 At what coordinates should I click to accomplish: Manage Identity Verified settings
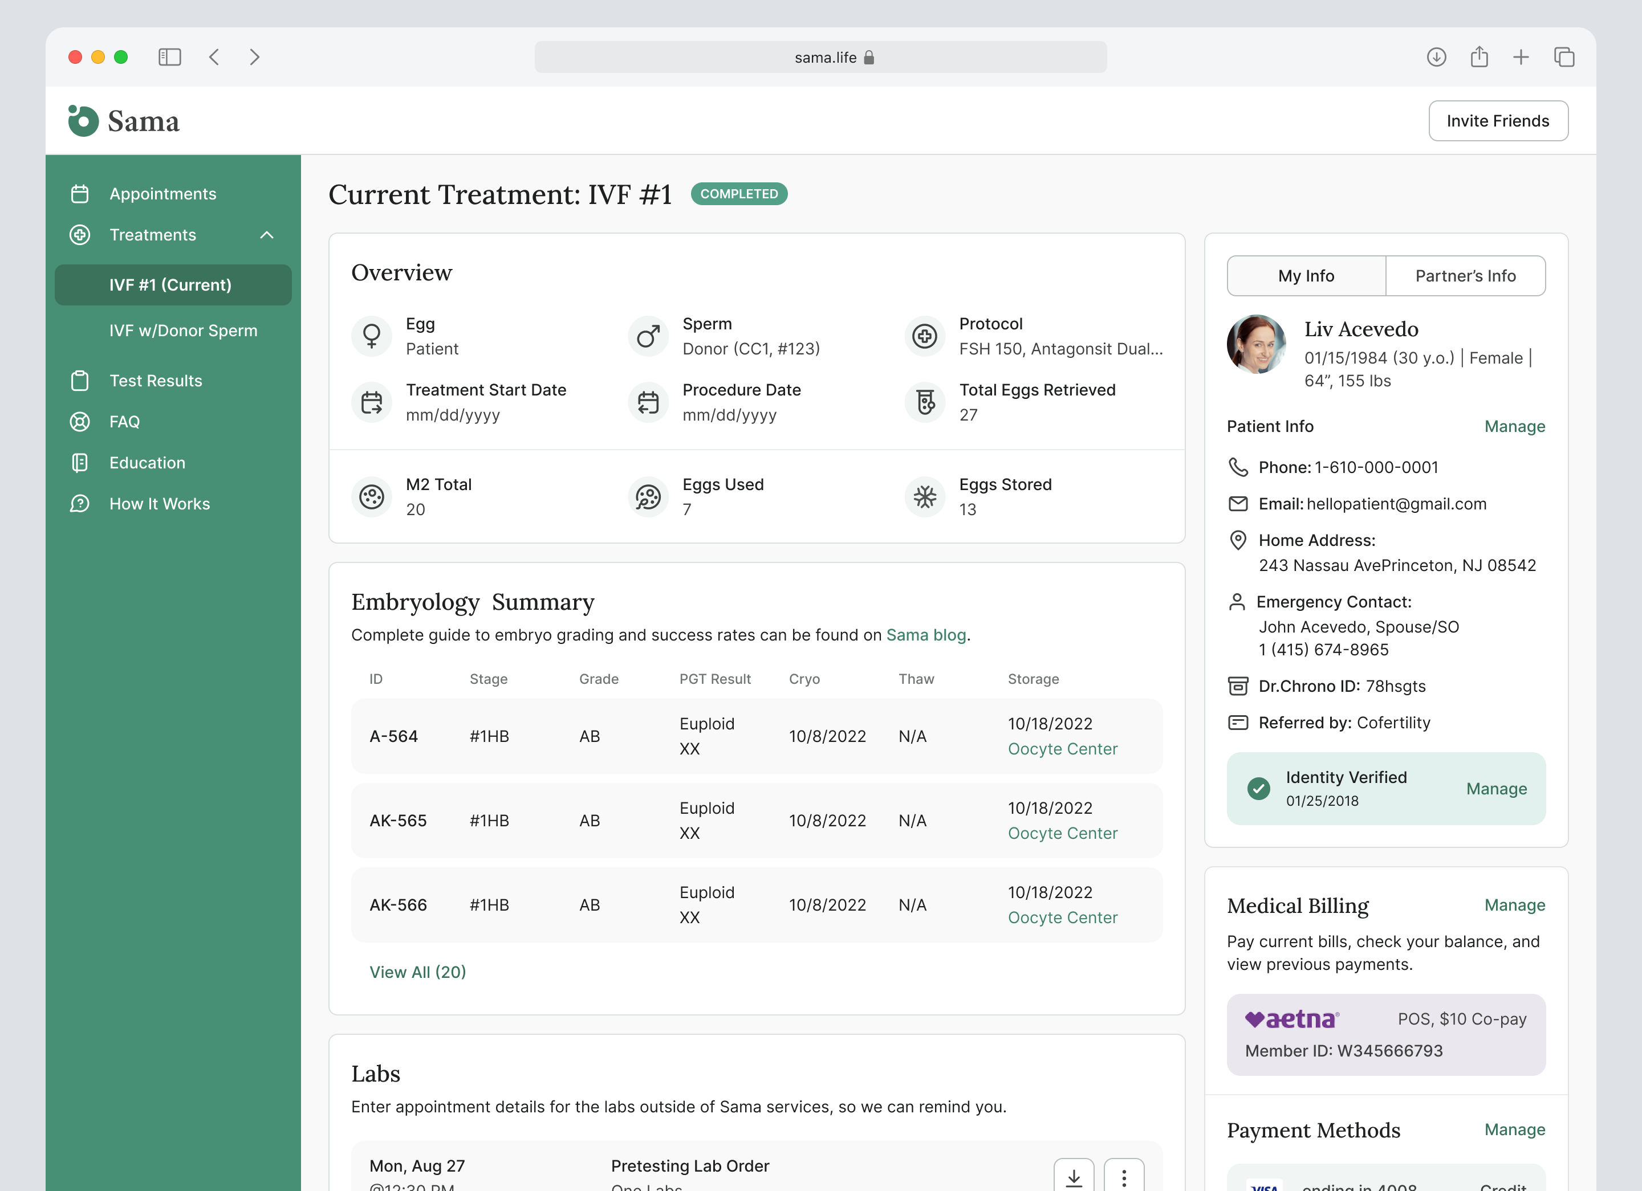tap(1497, 789)
